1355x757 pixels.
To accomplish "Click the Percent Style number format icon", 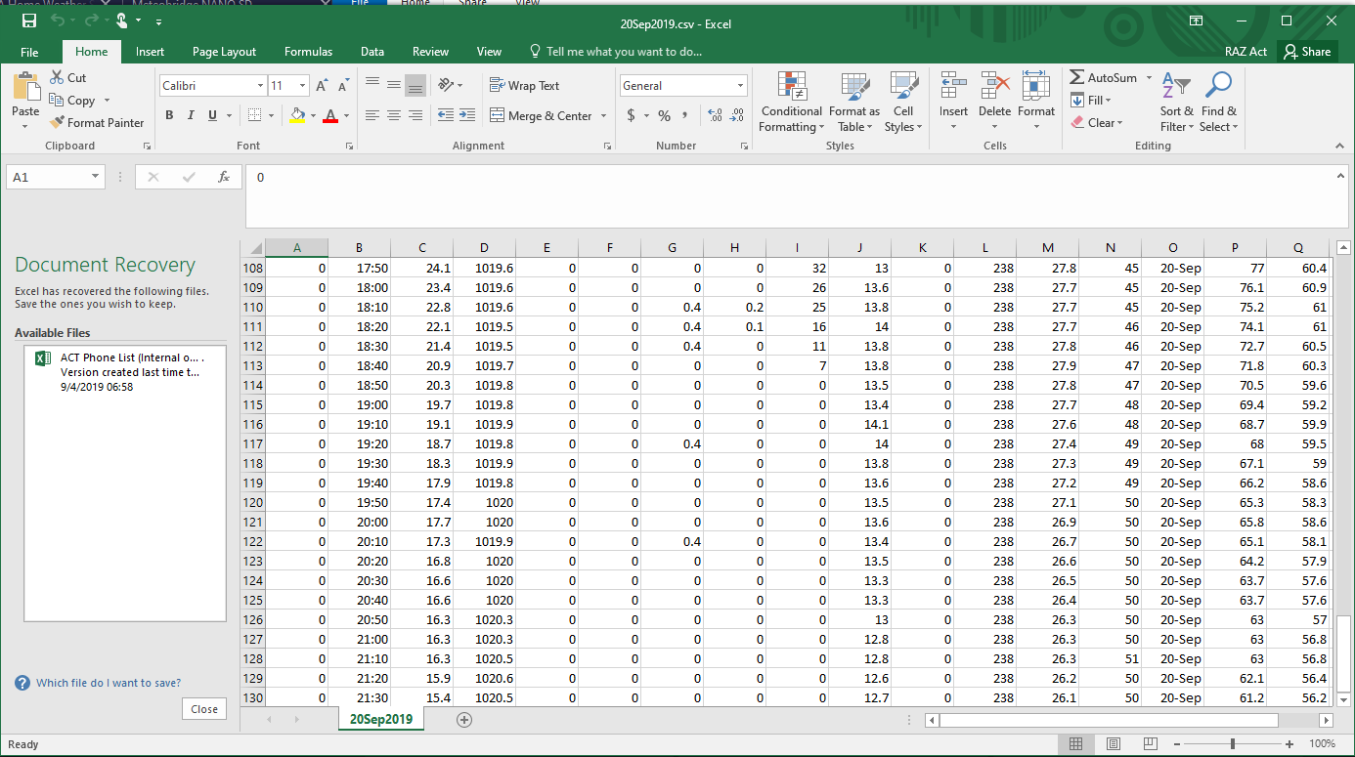I will pos(664,116).
